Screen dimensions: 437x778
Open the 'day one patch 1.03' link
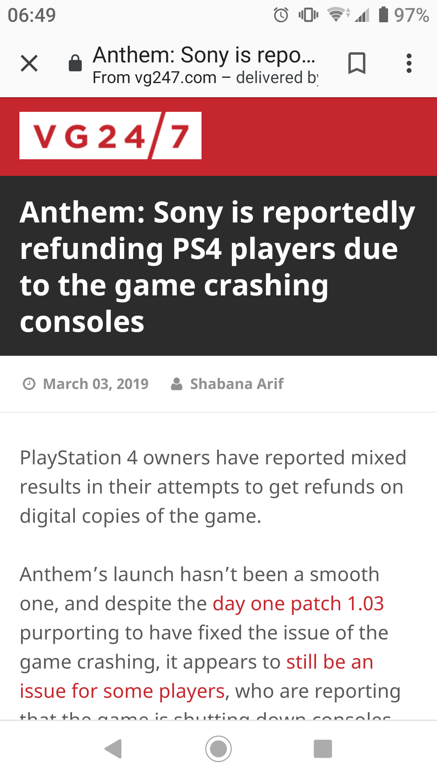(298, 604)
